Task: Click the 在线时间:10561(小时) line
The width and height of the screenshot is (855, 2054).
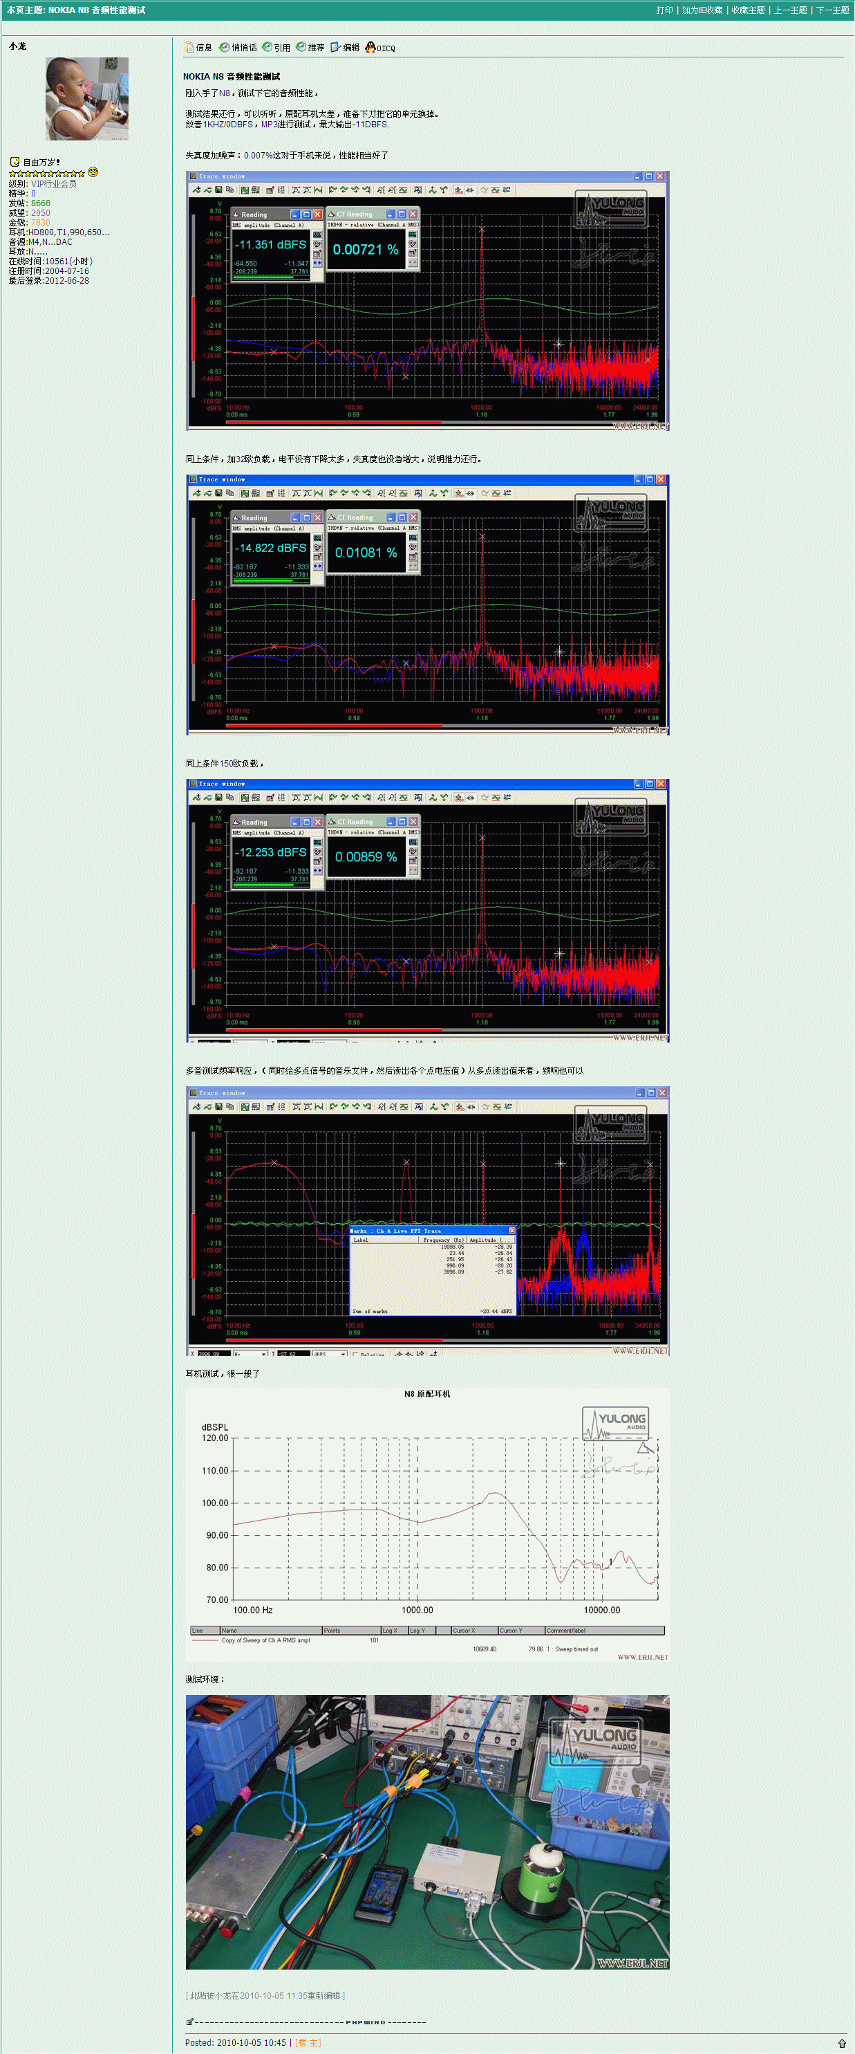Action: click(x=51, y=262)
